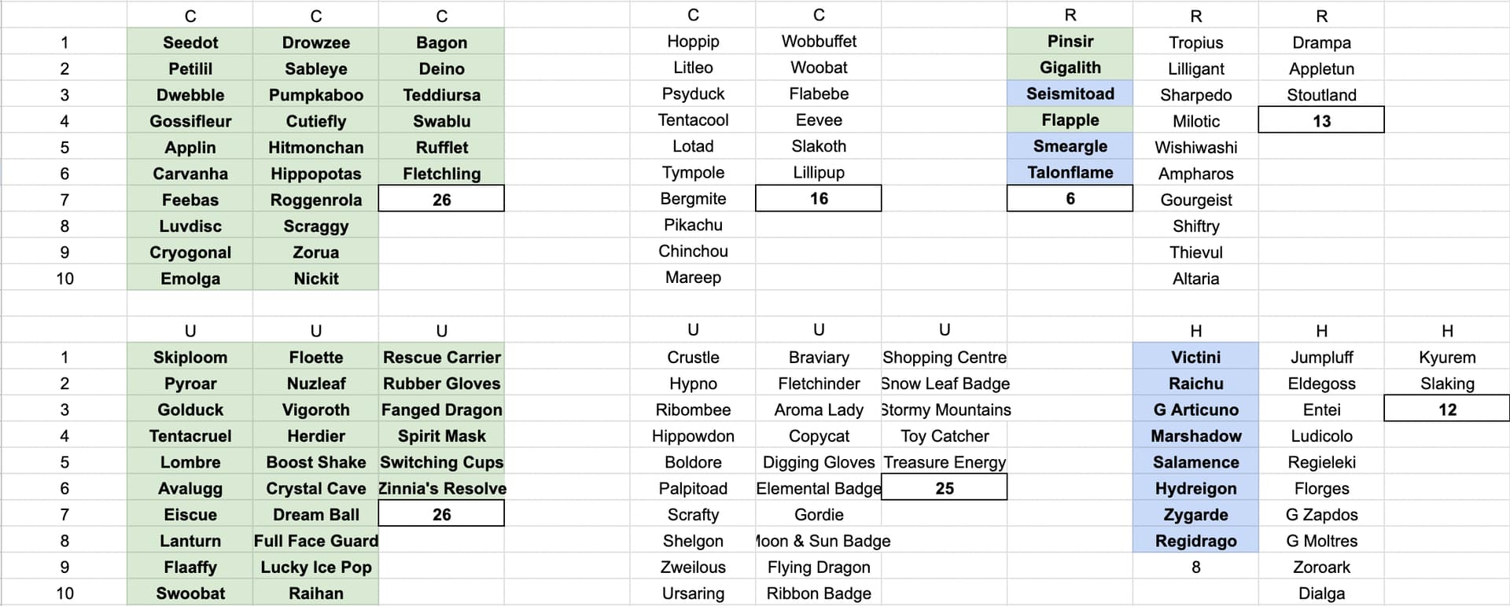Click the Rescue Carrier cell
Viewport: 1510px width, 606px height.
tap(441, 357)
